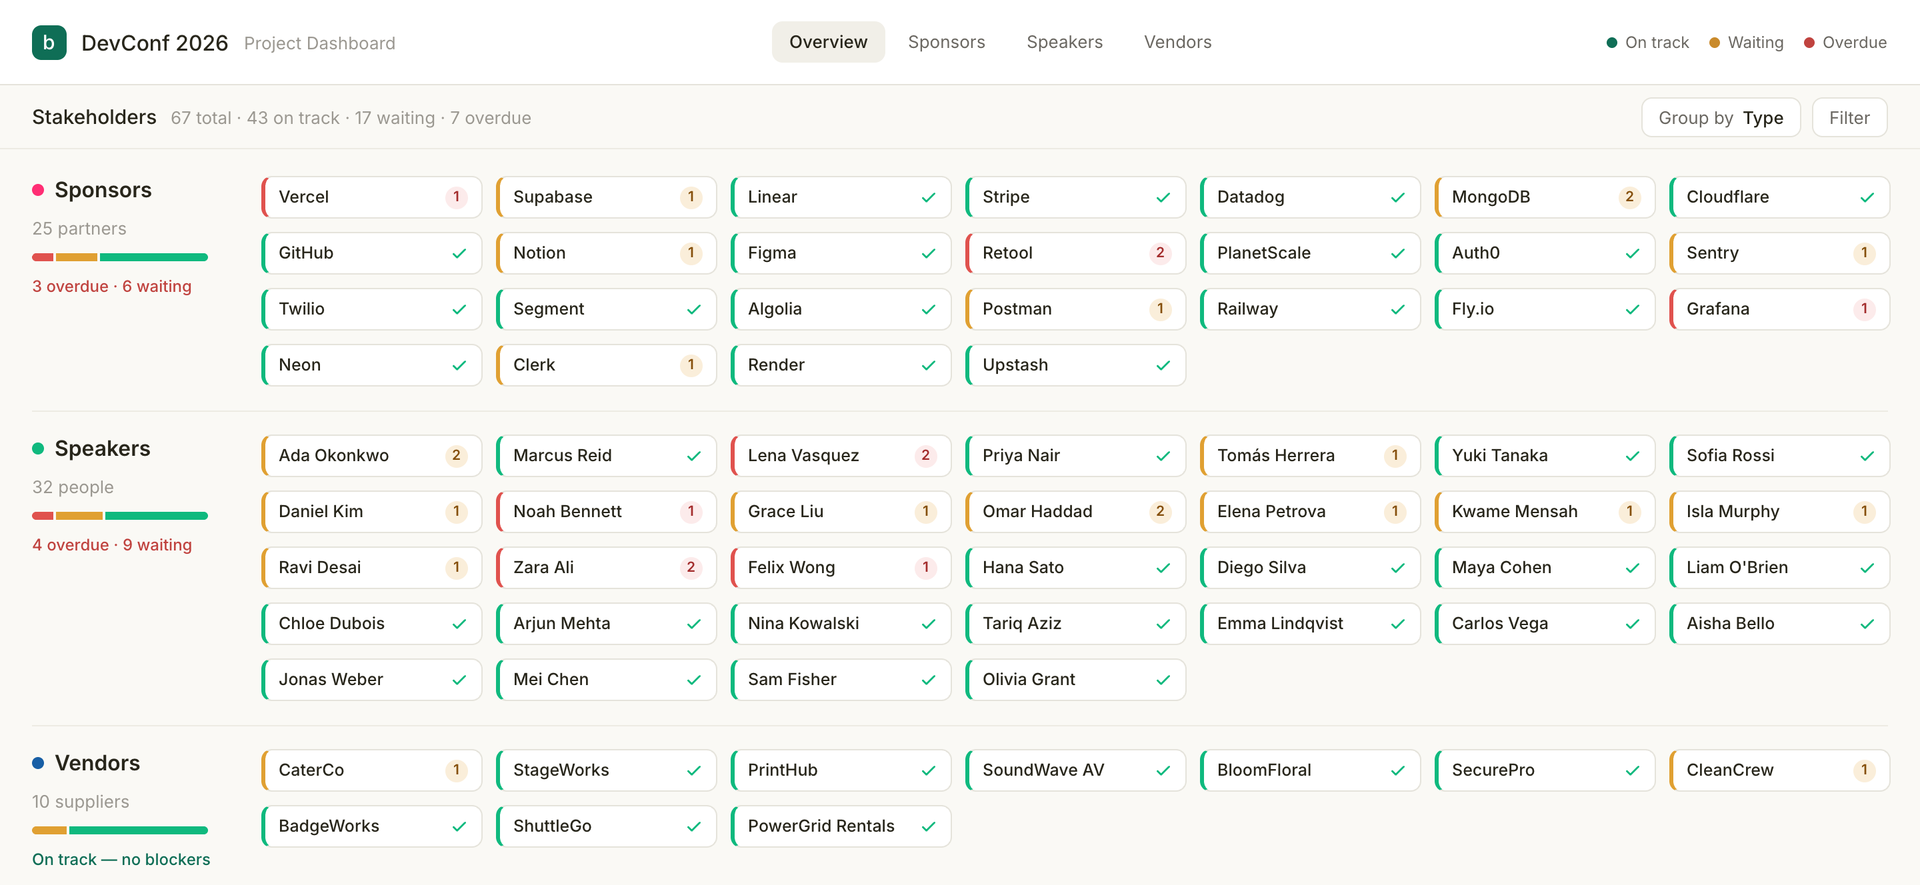Screen dimensions: 1920x885
Task: Click the Speakers group heading
Action: click(x=102, y=448)
